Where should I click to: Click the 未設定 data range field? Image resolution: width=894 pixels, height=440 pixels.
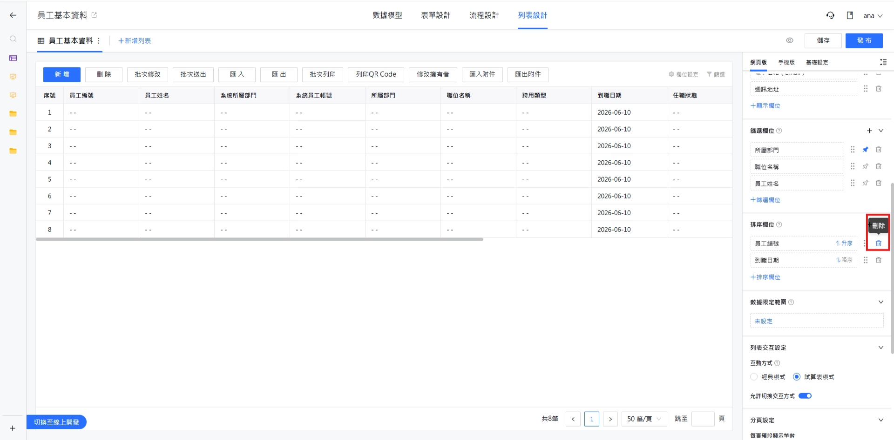click(x=817, y=321)
